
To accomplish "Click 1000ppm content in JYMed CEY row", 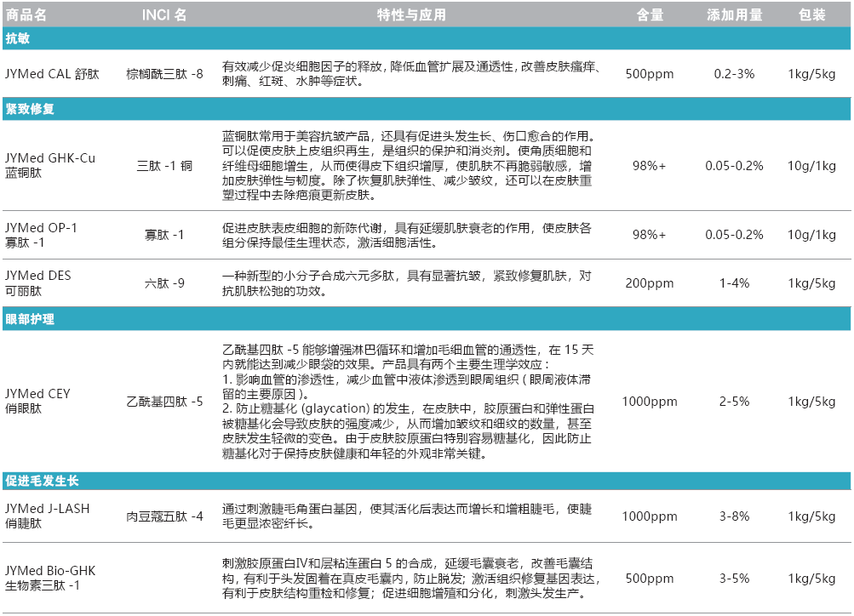I will (x=649, y=402).
